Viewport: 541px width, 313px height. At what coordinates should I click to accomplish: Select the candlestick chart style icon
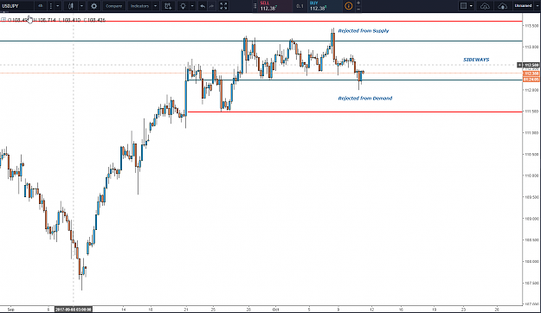tap(71, 6)
